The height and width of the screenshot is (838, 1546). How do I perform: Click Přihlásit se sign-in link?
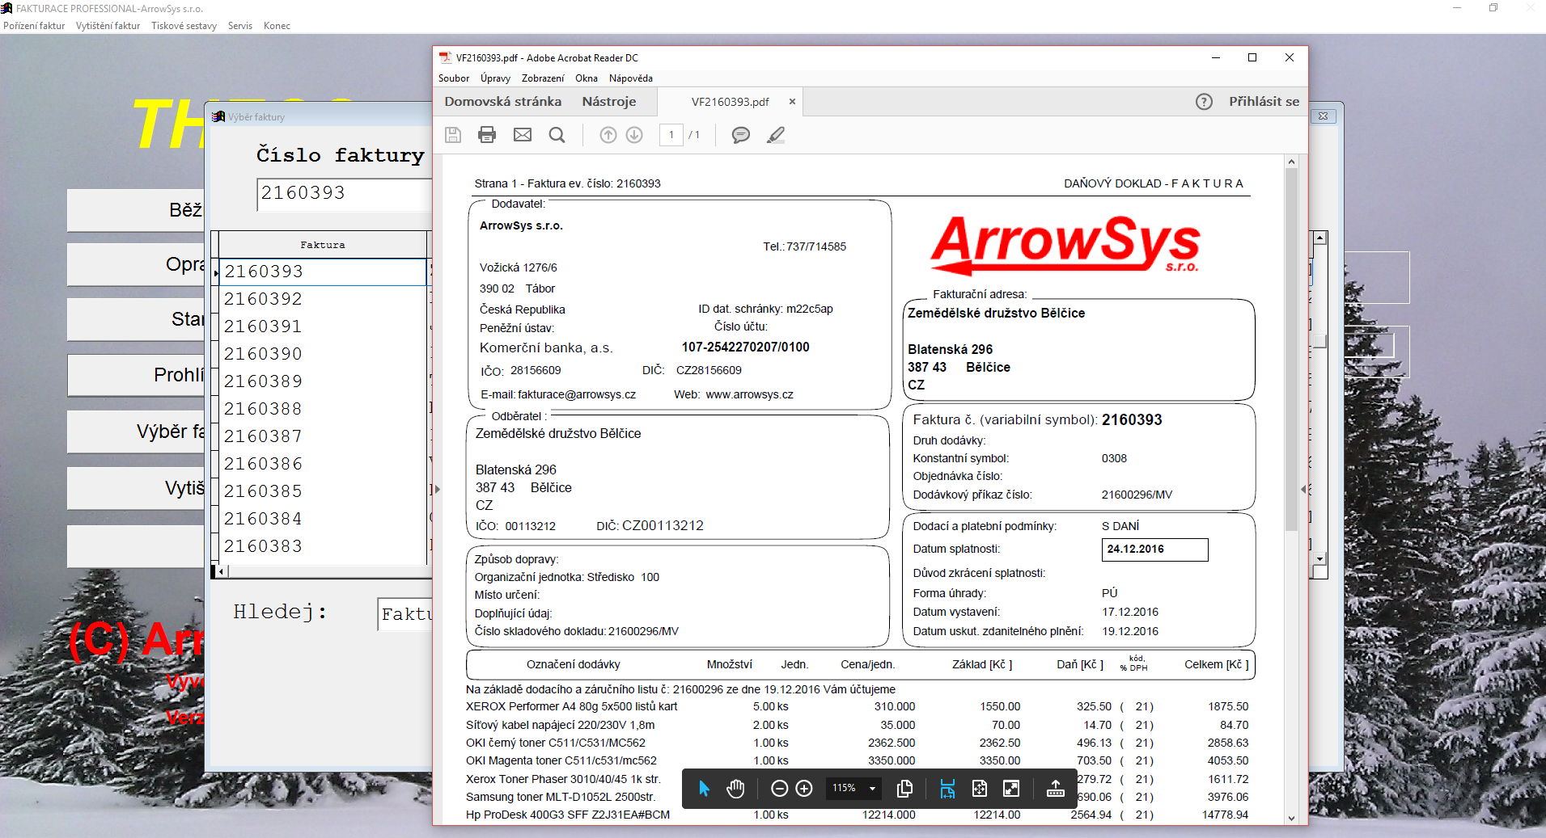1264,102
